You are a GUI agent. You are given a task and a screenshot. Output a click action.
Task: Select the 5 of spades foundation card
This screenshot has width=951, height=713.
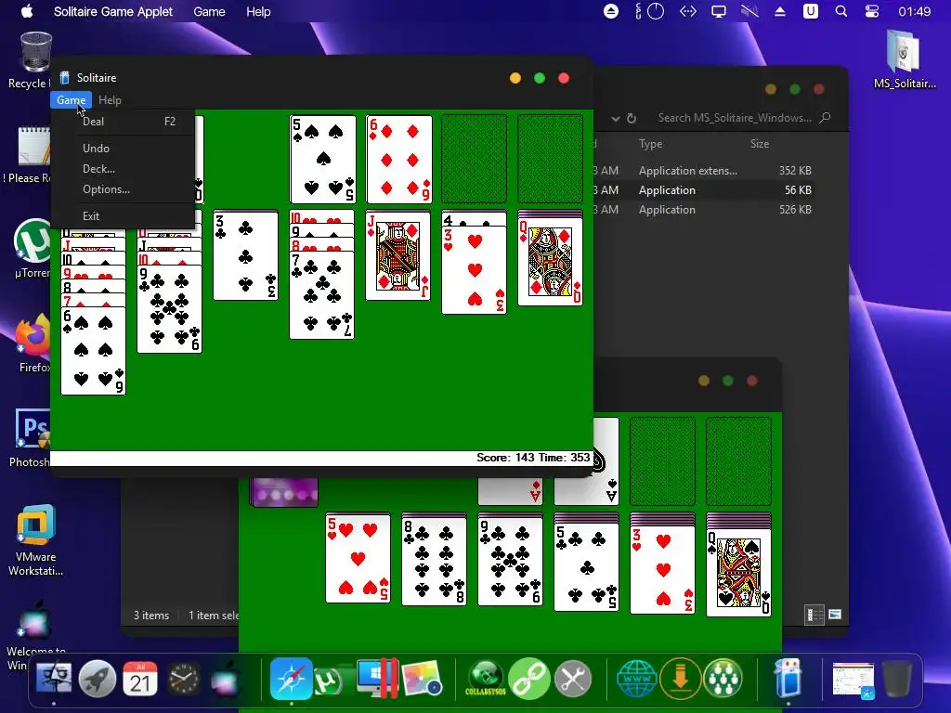click(x=322, y=159)
